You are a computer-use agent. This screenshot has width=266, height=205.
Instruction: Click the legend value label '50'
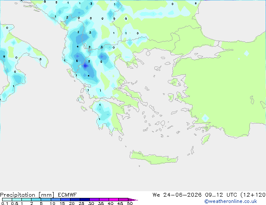click(x=130, y=203)
